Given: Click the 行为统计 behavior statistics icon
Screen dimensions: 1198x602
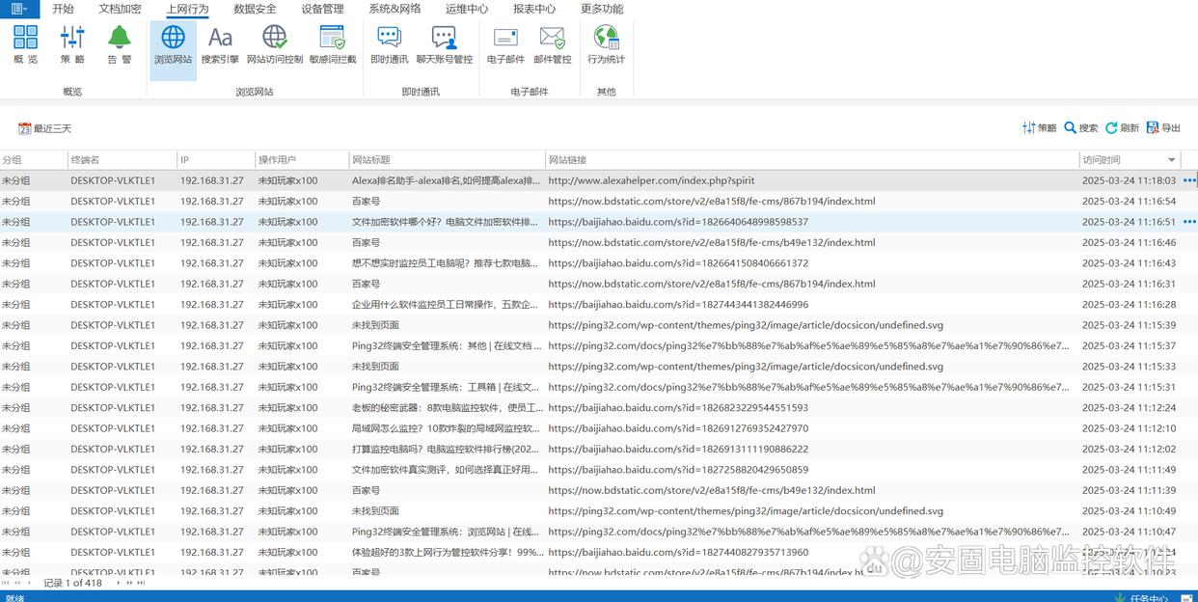Looking at the screenshot, I should [606, 44].
